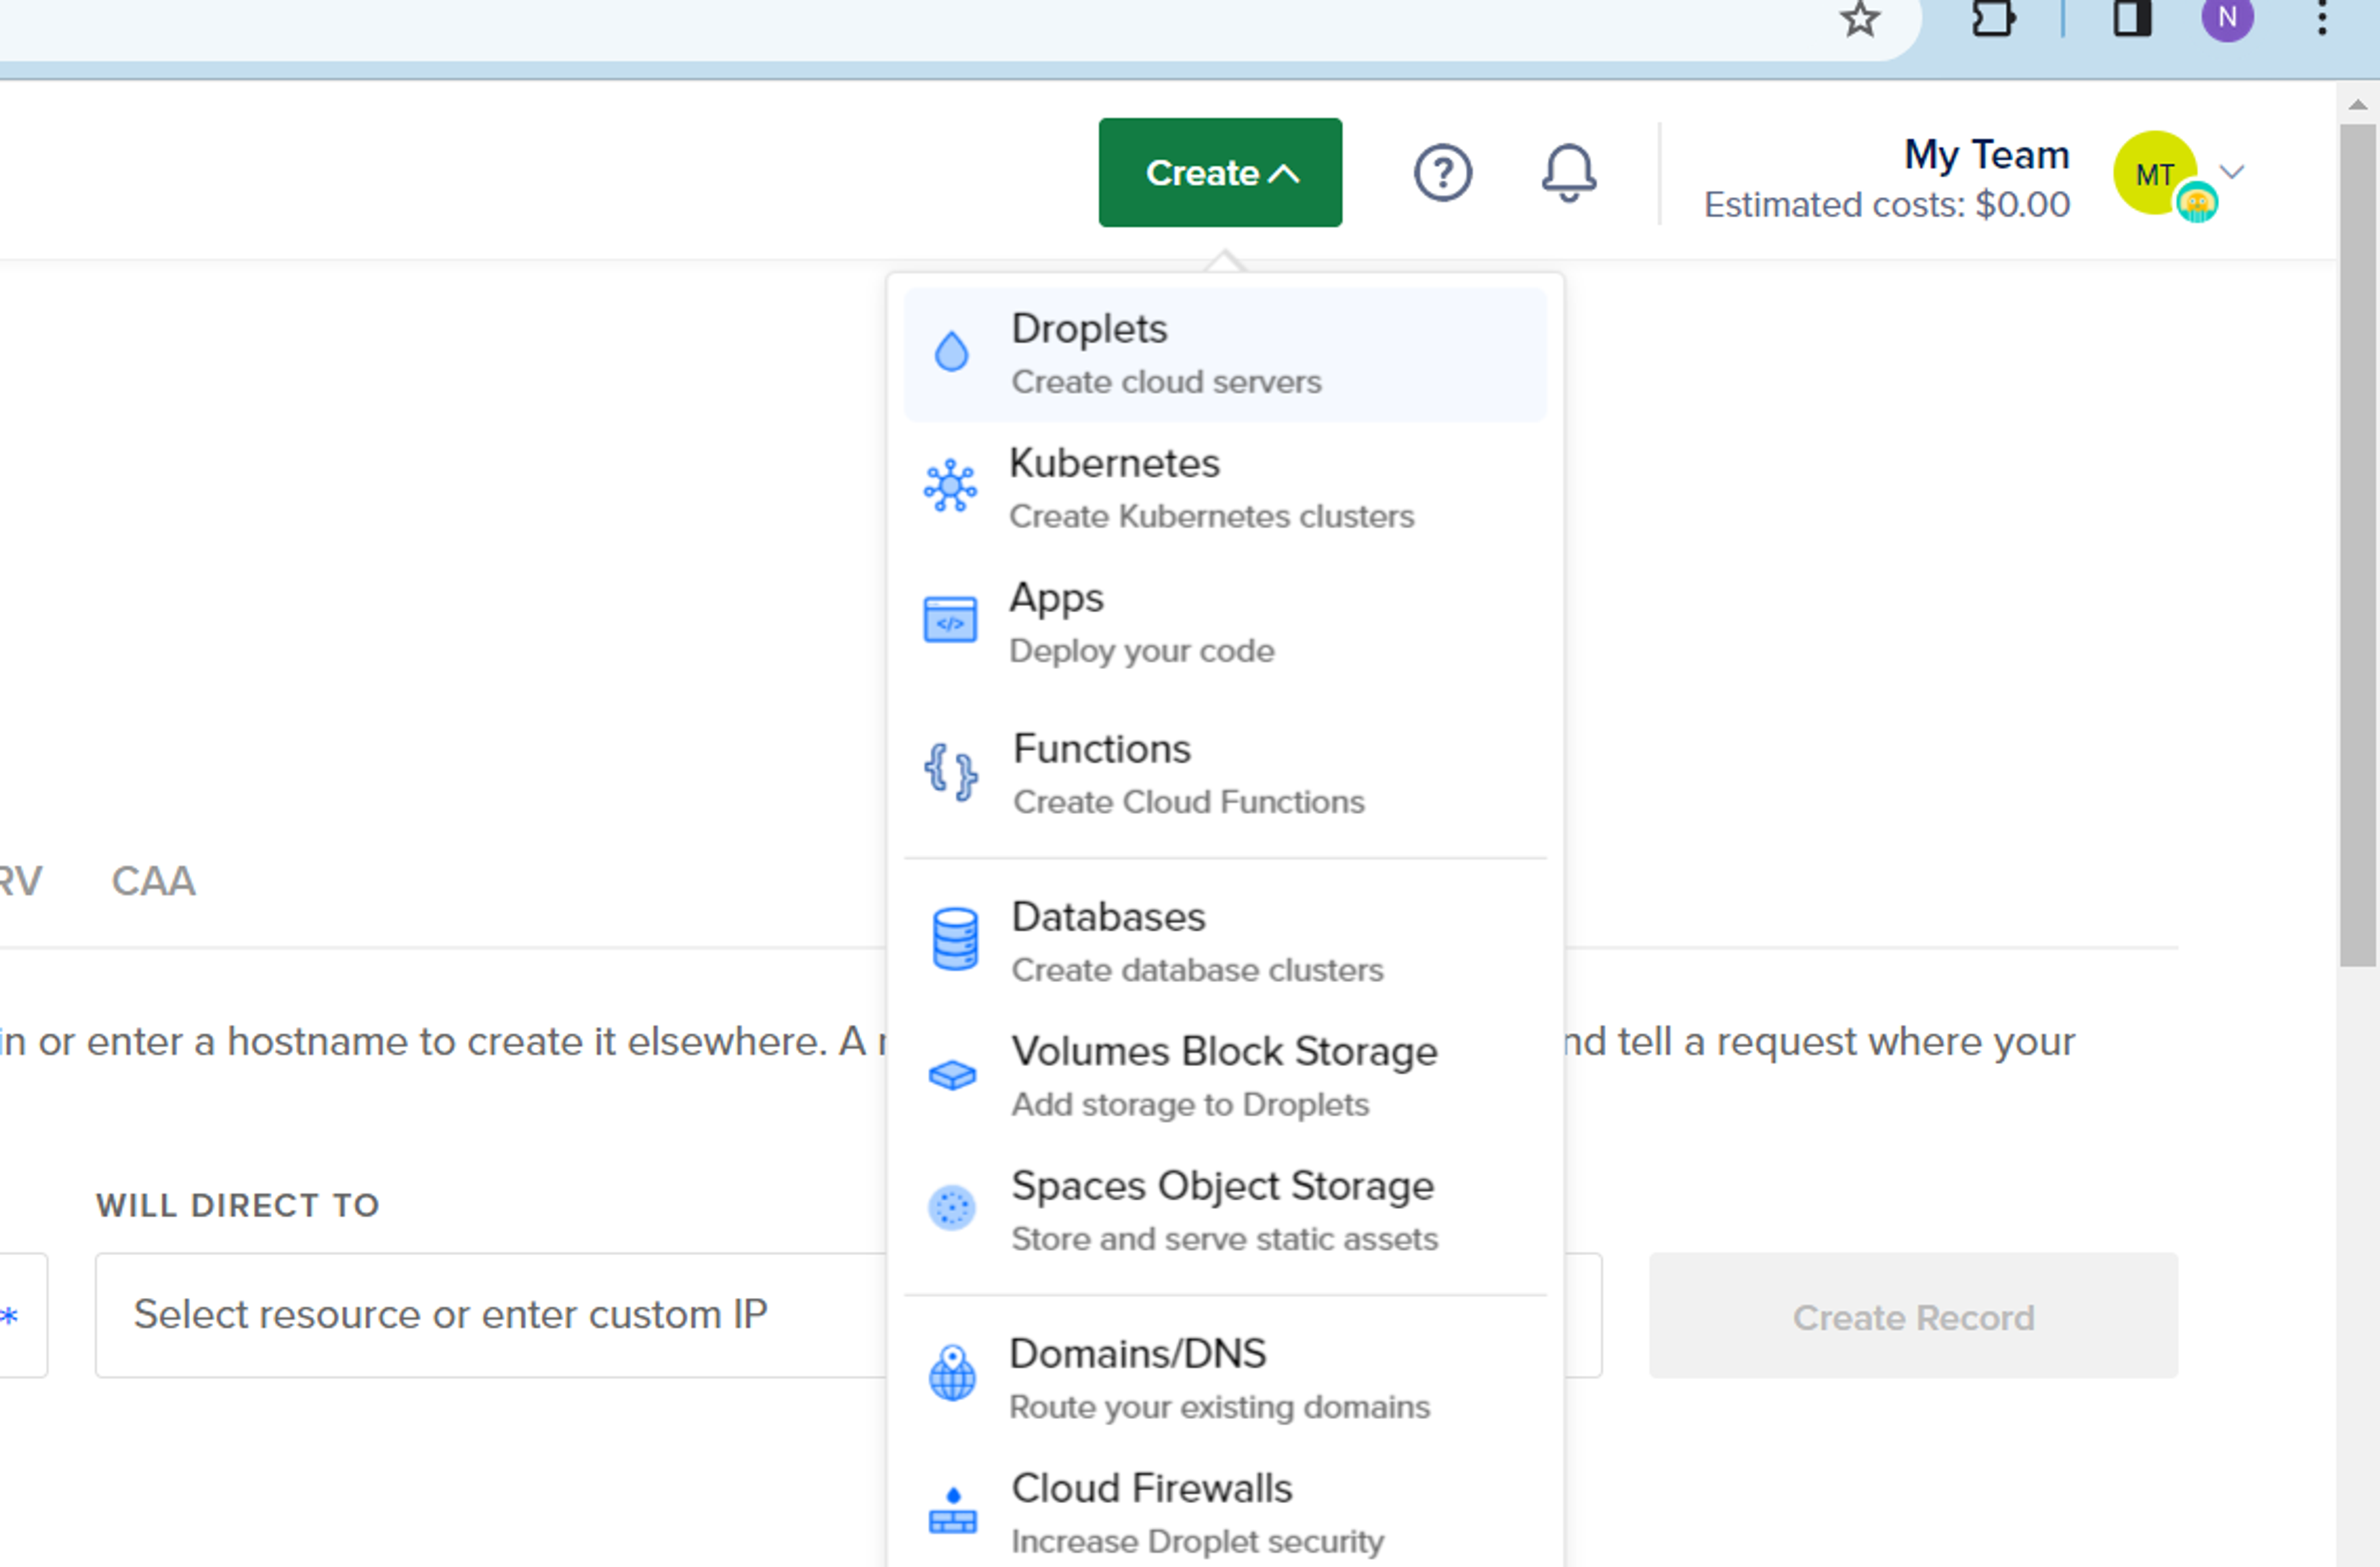Image resolution: width=2380 pixels, height=1567 pixels.
Task: Click the Droplets water drop icon
Action: 951,352
